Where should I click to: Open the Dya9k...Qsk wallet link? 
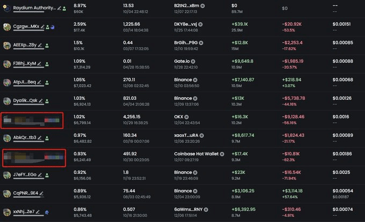pos(25,100)
